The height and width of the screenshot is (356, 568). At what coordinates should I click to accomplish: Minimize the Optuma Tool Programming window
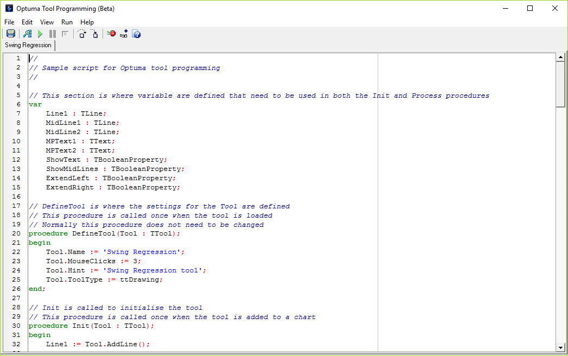point(506,8)
